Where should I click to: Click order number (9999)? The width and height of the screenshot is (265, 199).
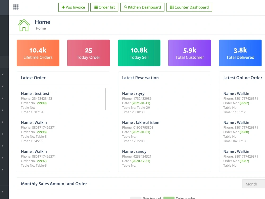(x=42, y=103)
